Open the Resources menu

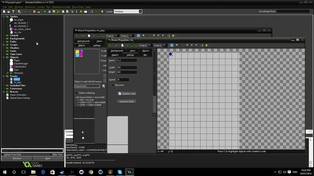pyautogui.click(x=30, y=7)
